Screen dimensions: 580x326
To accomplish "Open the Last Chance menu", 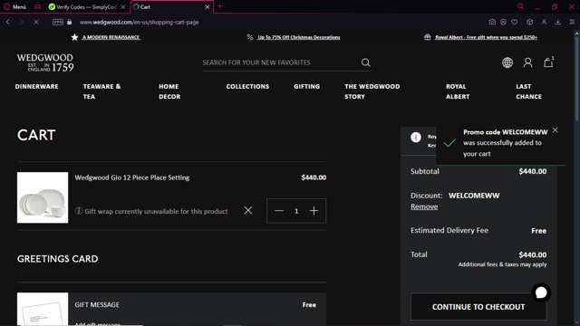I will 528,91.
